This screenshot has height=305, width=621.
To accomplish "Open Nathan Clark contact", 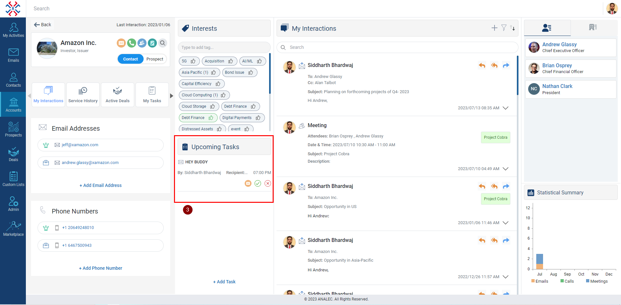I will point(571,89).
